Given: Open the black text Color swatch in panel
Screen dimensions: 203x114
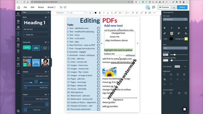Looking at the screenshot, I should pos(171,39).
